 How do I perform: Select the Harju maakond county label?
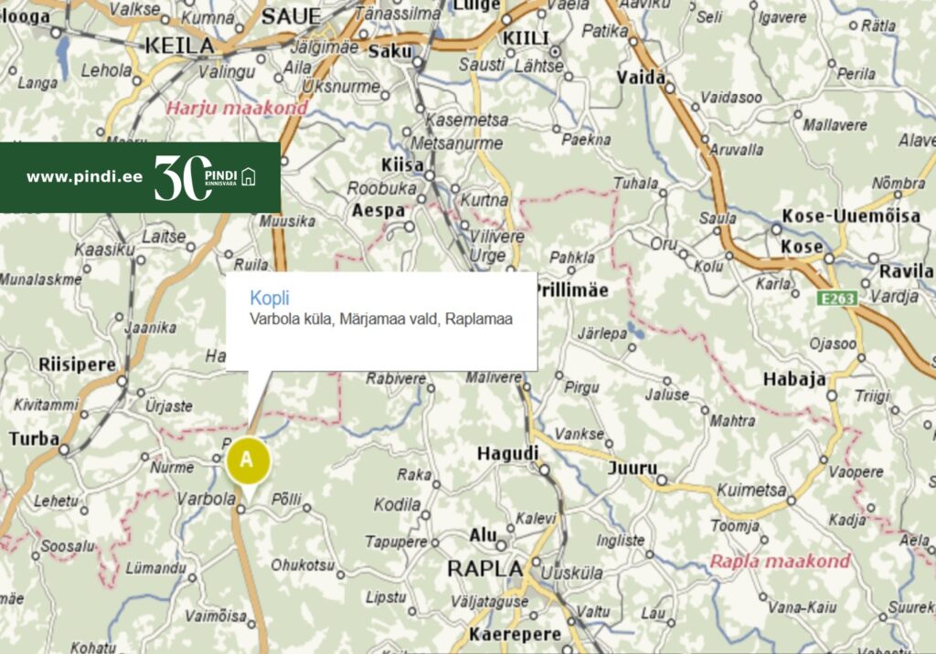click(237, 108)
